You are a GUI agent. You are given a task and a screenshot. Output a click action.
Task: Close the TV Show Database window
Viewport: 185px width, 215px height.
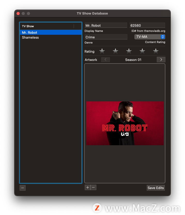pos(18,13)
